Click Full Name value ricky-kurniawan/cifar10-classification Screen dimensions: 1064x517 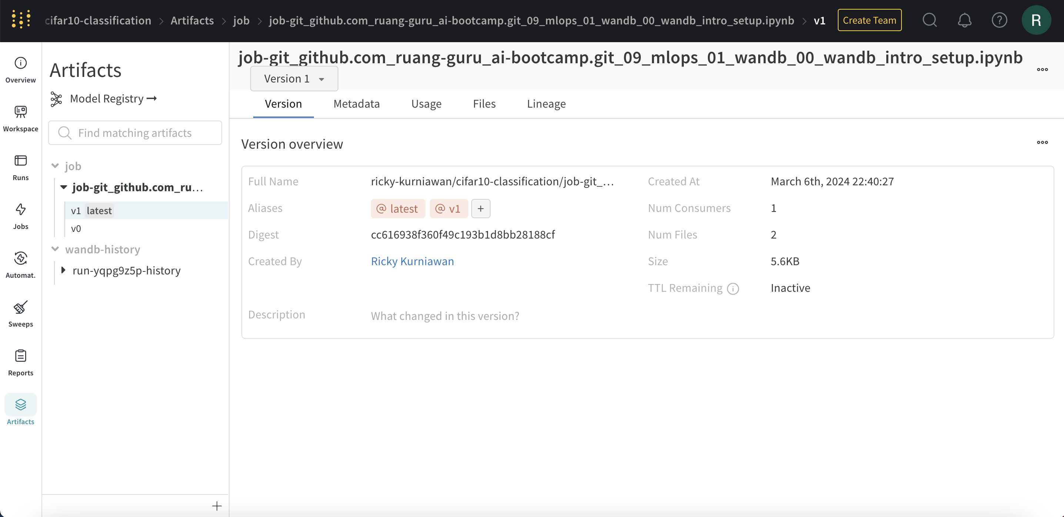coord(492,181)
